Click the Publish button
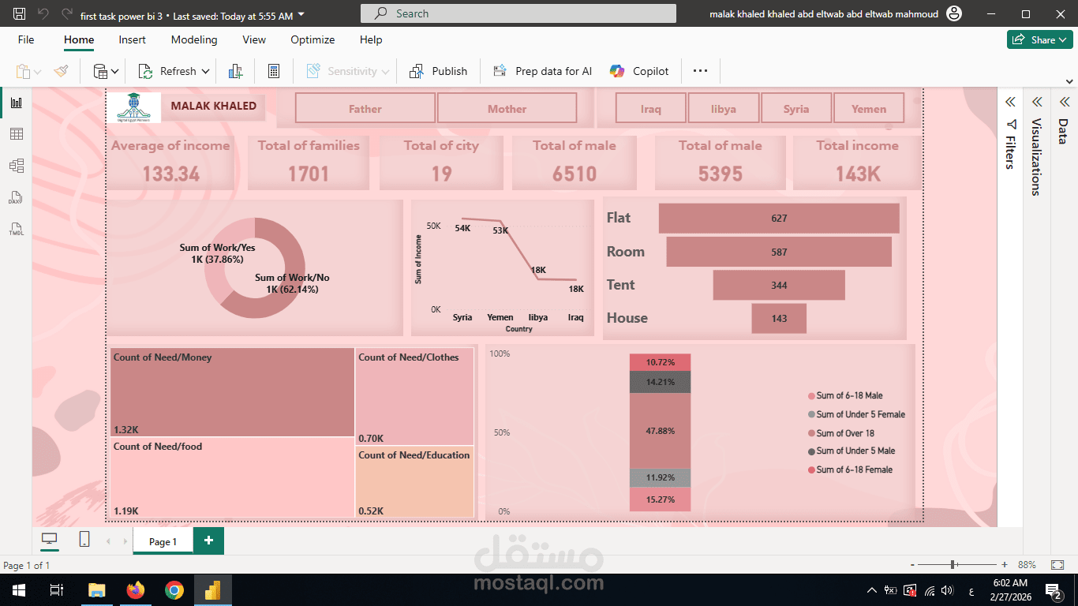1078x606 pixels. (x=439, y=71)
